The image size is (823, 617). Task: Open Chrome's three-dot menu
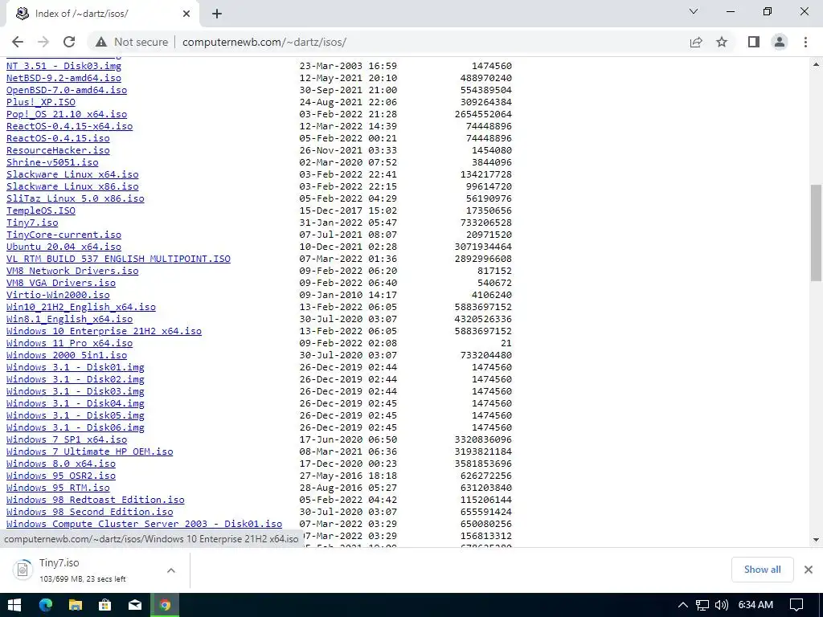805,42
